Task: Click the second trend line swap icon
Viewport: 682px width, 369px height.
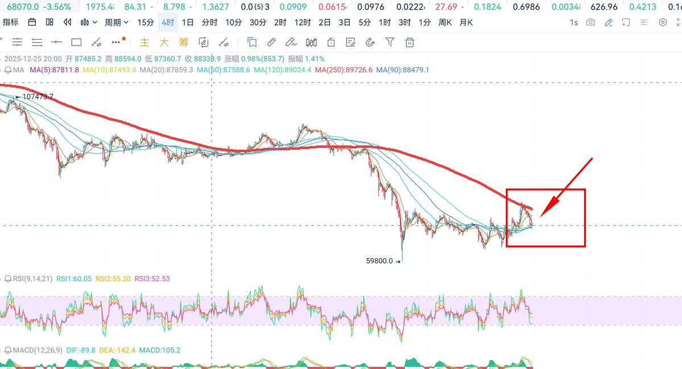Action: [x=224, y=42]
